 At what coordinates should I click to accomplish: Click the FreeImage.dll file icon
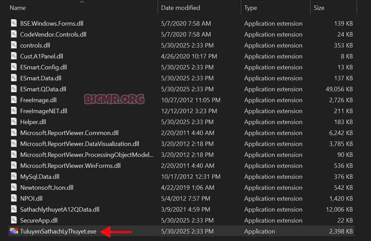(x=14, y=100)
